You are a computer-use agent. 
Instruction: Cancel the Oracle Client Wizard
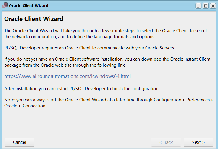(x=20, y=142)
